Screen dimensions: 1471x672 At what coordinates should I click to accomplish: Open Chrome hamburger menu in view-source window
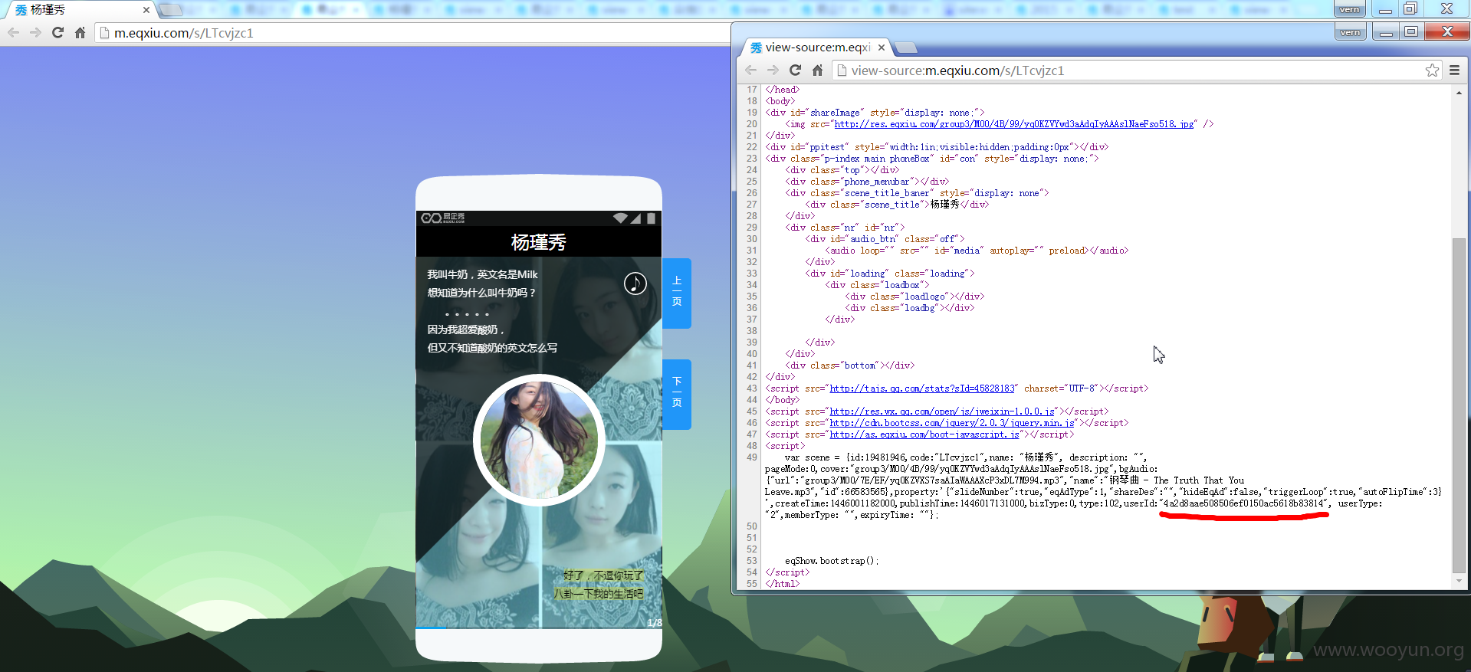1454,70
